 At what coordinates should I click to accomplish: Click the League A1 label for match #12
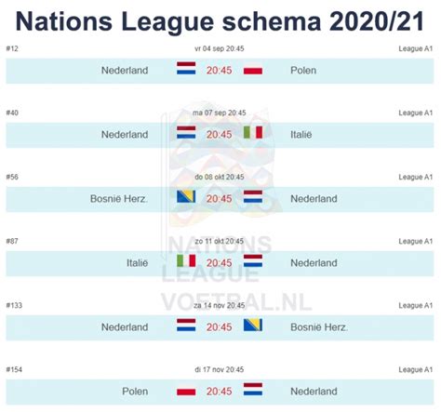click(x=416, y=48)
